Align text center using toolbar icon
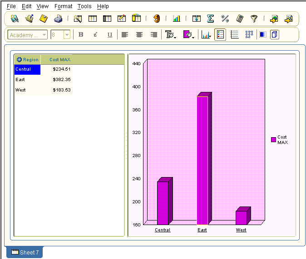Viewport: 306px width, 259px height. tap(139, 35)
